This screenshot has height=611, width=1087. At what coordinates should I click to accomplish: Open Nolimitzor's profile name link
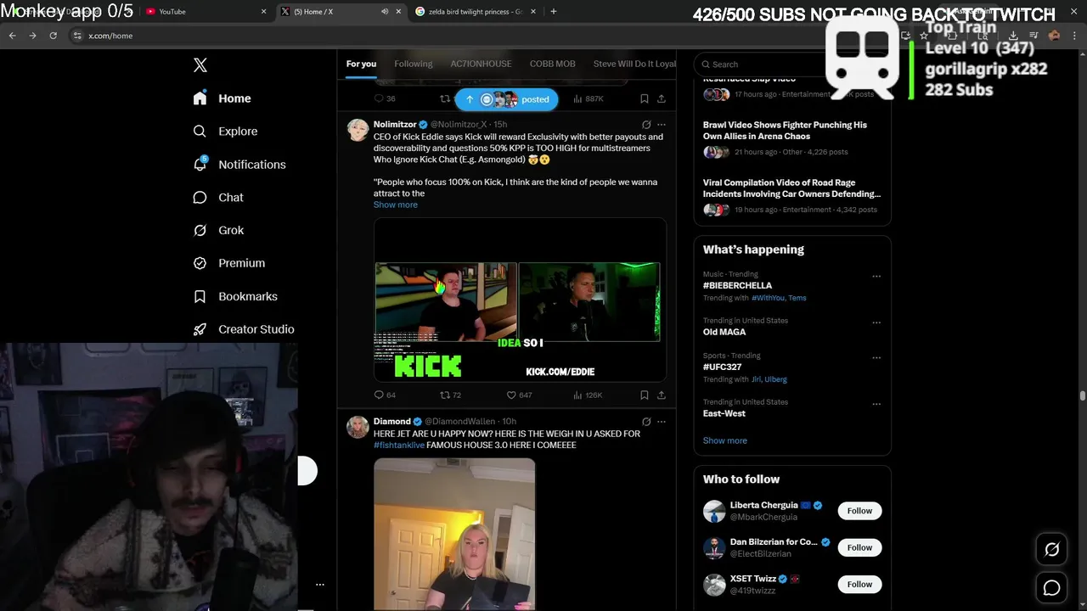coord(395,125)
